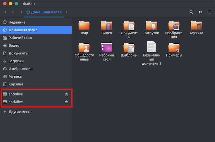The image size is (215, 142).
Task: Maximize the window with the green button
Action: [x=16, y=4]
